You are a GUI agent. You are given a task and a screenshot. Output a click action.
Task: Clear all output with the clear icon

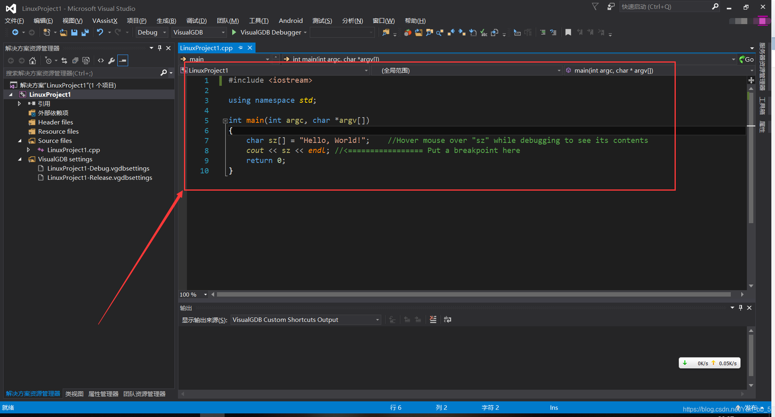tap(433, 319)
